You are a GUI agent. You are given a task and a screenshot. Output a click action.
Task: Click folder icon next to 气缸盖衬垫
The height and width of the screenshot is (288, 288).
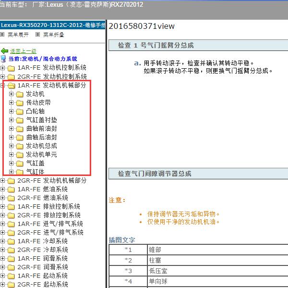coord(20,120)
